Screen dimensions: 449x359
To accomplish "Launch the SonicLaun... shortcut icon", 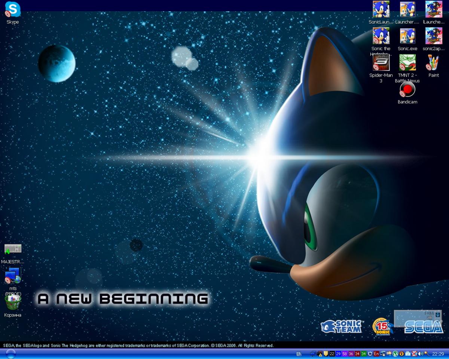I will pyautogui.click(x=381, y=9).
